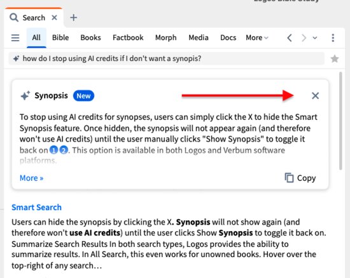The width and height of the screenshot is (350, 278).
Task: Switch to the Bible search tab
Action: pyautogui.click(x=60, y=37)
